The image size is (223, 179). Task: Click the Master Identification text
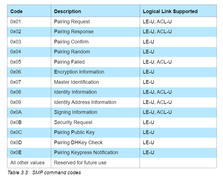pos(76,82)
